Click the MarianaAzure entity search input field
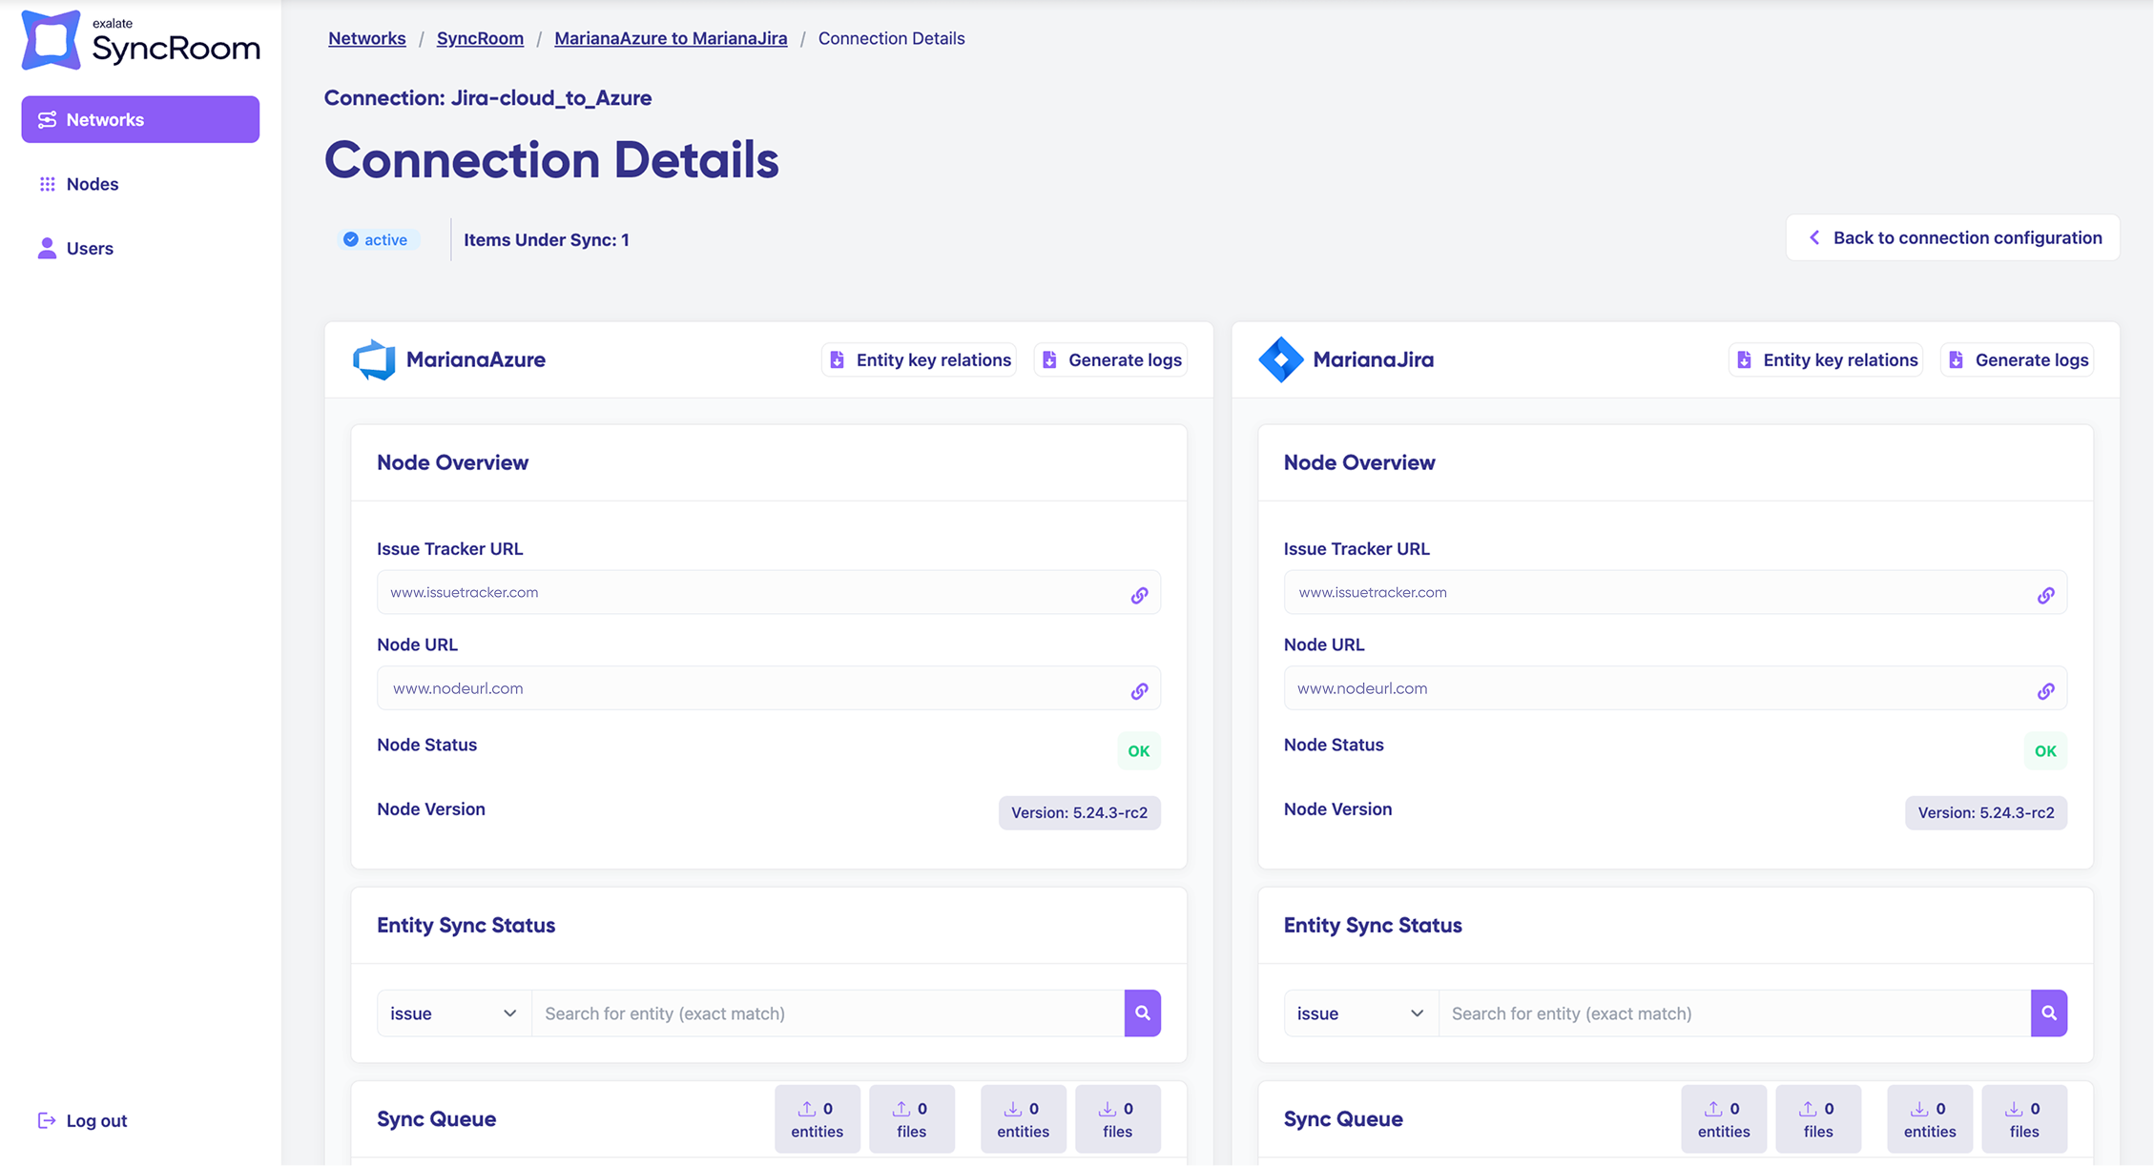This screenshot has width=2154, height=1166. click(x=826, y=1013)
